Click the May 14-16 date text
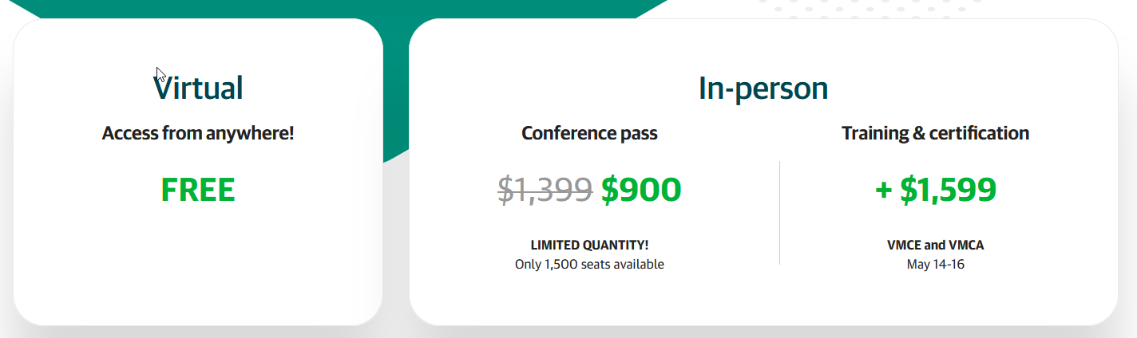The height and width of the screenshot is (338, 1137). pyautogui.click(x=935, y=264)
